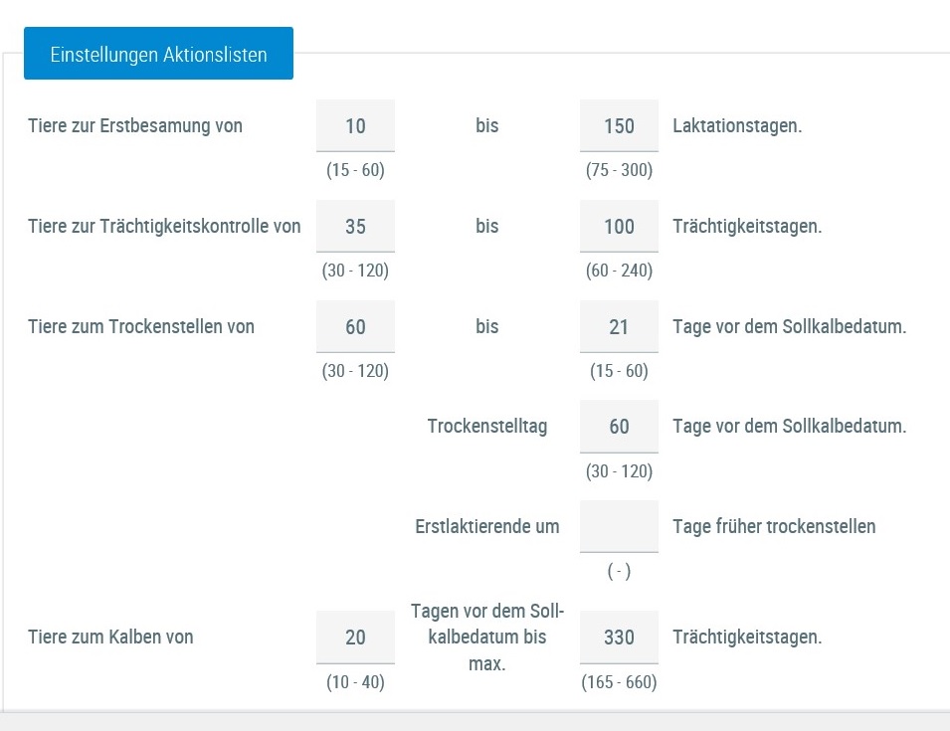Click the Erstbesamung start field showing 10

coord(355,126)
